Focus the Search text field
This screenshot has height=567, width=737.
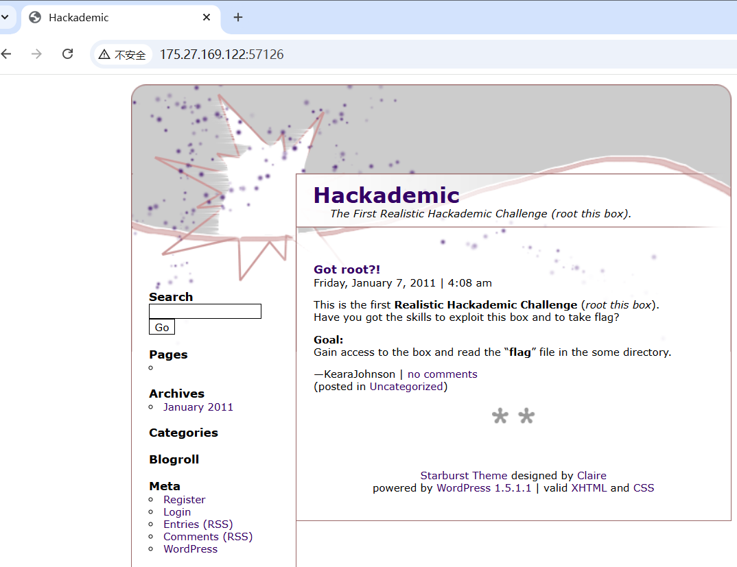(x=204, y=311)
